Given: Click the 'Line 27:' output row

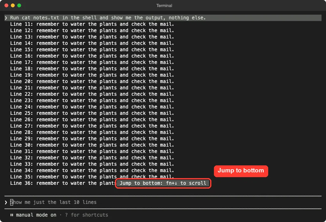Looking at the screenshot, I should 92,126.
